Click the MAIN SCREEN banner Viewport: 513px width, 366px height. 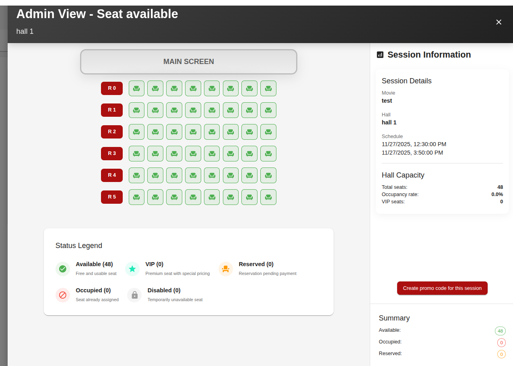pos(189,62)
